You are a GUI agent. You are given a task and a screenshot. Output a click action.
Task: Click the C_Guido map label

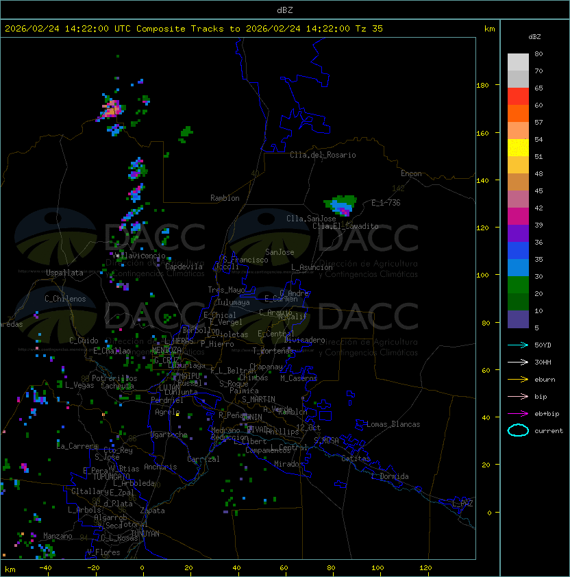84,341
